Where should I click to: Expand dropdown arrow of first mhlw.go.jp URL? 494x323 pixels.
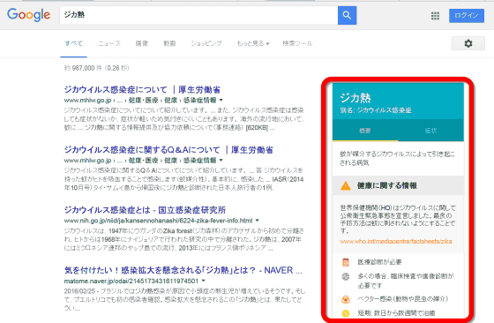coord(221,100)
